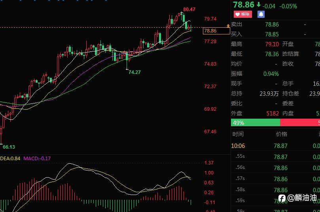Click the 外盘 value 5182
The image size is (320, 212).
click(x=273, y=114)
